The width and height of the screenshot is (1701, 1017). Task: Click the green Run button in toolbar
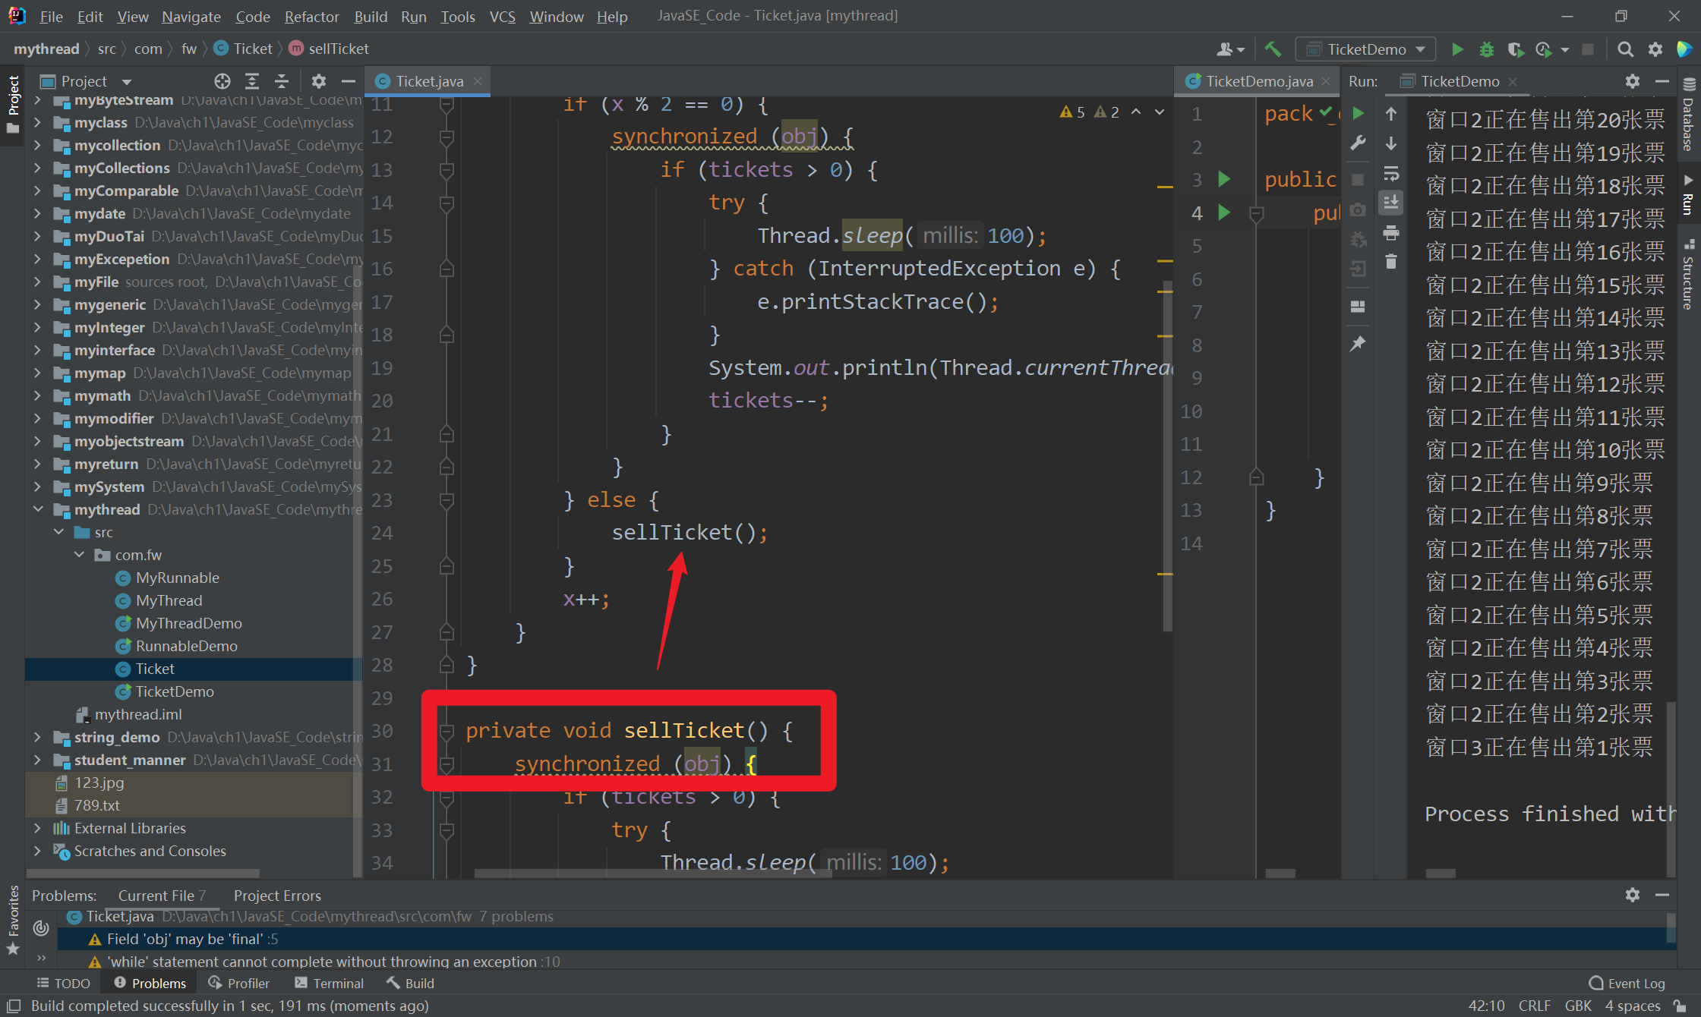[1457, 49]
